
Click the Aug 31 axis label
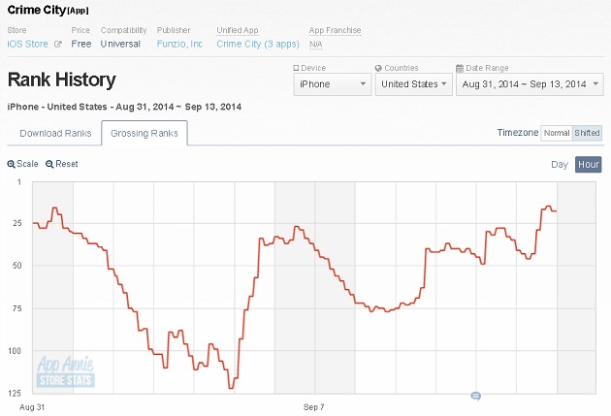coord(32,407)
